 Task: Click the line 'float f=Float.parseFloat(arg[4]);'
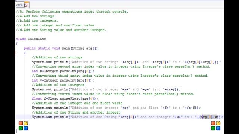click(65, 99)
